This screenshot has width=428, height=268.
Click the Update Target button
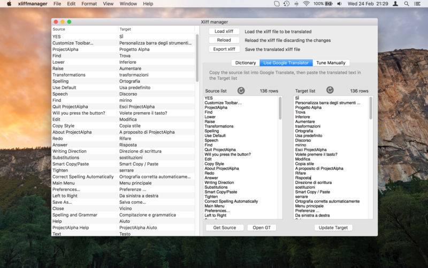tap(333, 227)
